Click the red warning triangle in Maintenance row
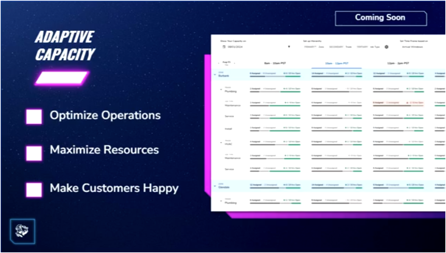Image resolution: width=446 pixels, height=253 pixels. pyautogui.click(x=407, y=103)
